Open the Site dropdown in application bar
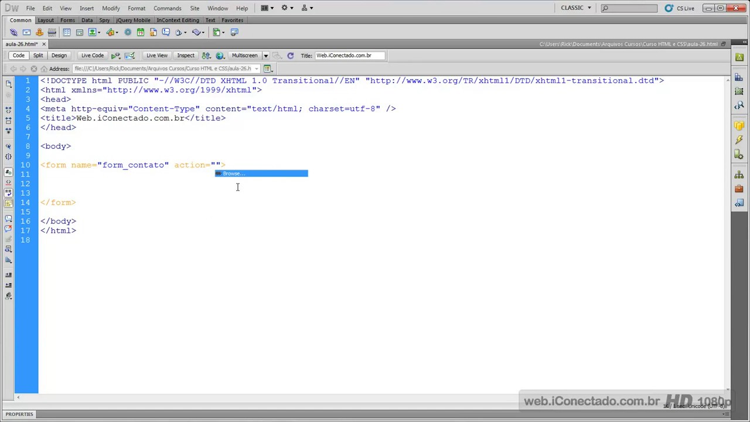 pyautogui.click(x=307, y=8)
